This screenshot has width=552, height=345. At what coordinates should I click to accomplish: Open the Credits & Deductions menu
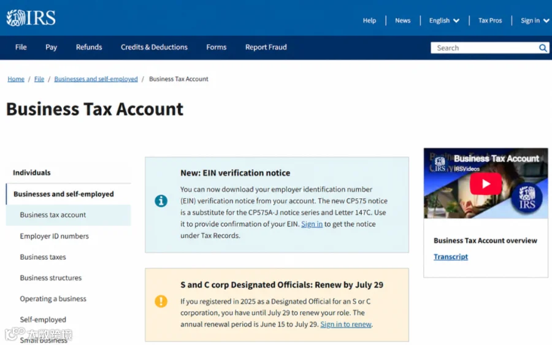coord(154,47)
